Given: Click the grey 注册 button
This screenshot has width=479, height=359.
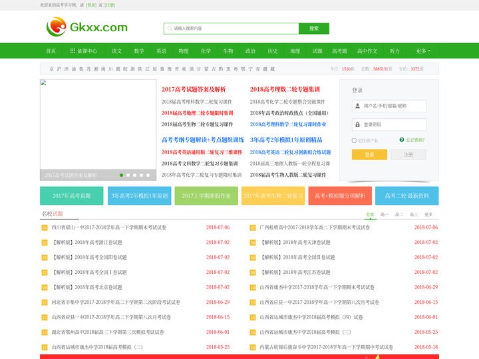Looking at the screenshot, I should (x=408, y=154).
